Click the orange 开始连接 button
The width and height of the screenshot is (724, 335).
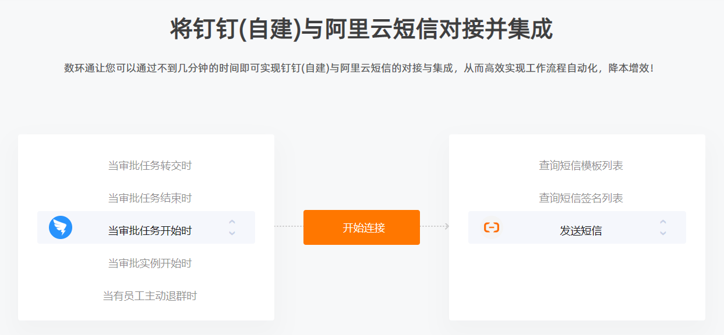click(x=362, y=227)
